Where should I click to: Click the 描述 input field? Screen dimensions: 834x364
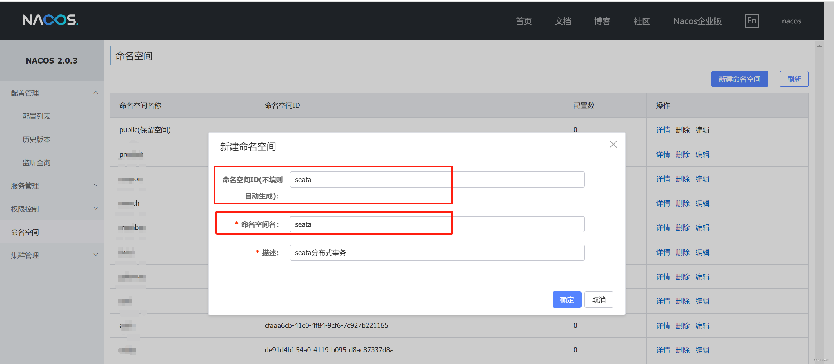437,253
